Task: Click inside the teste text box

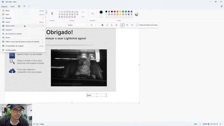Action: (x=97, y=95)
